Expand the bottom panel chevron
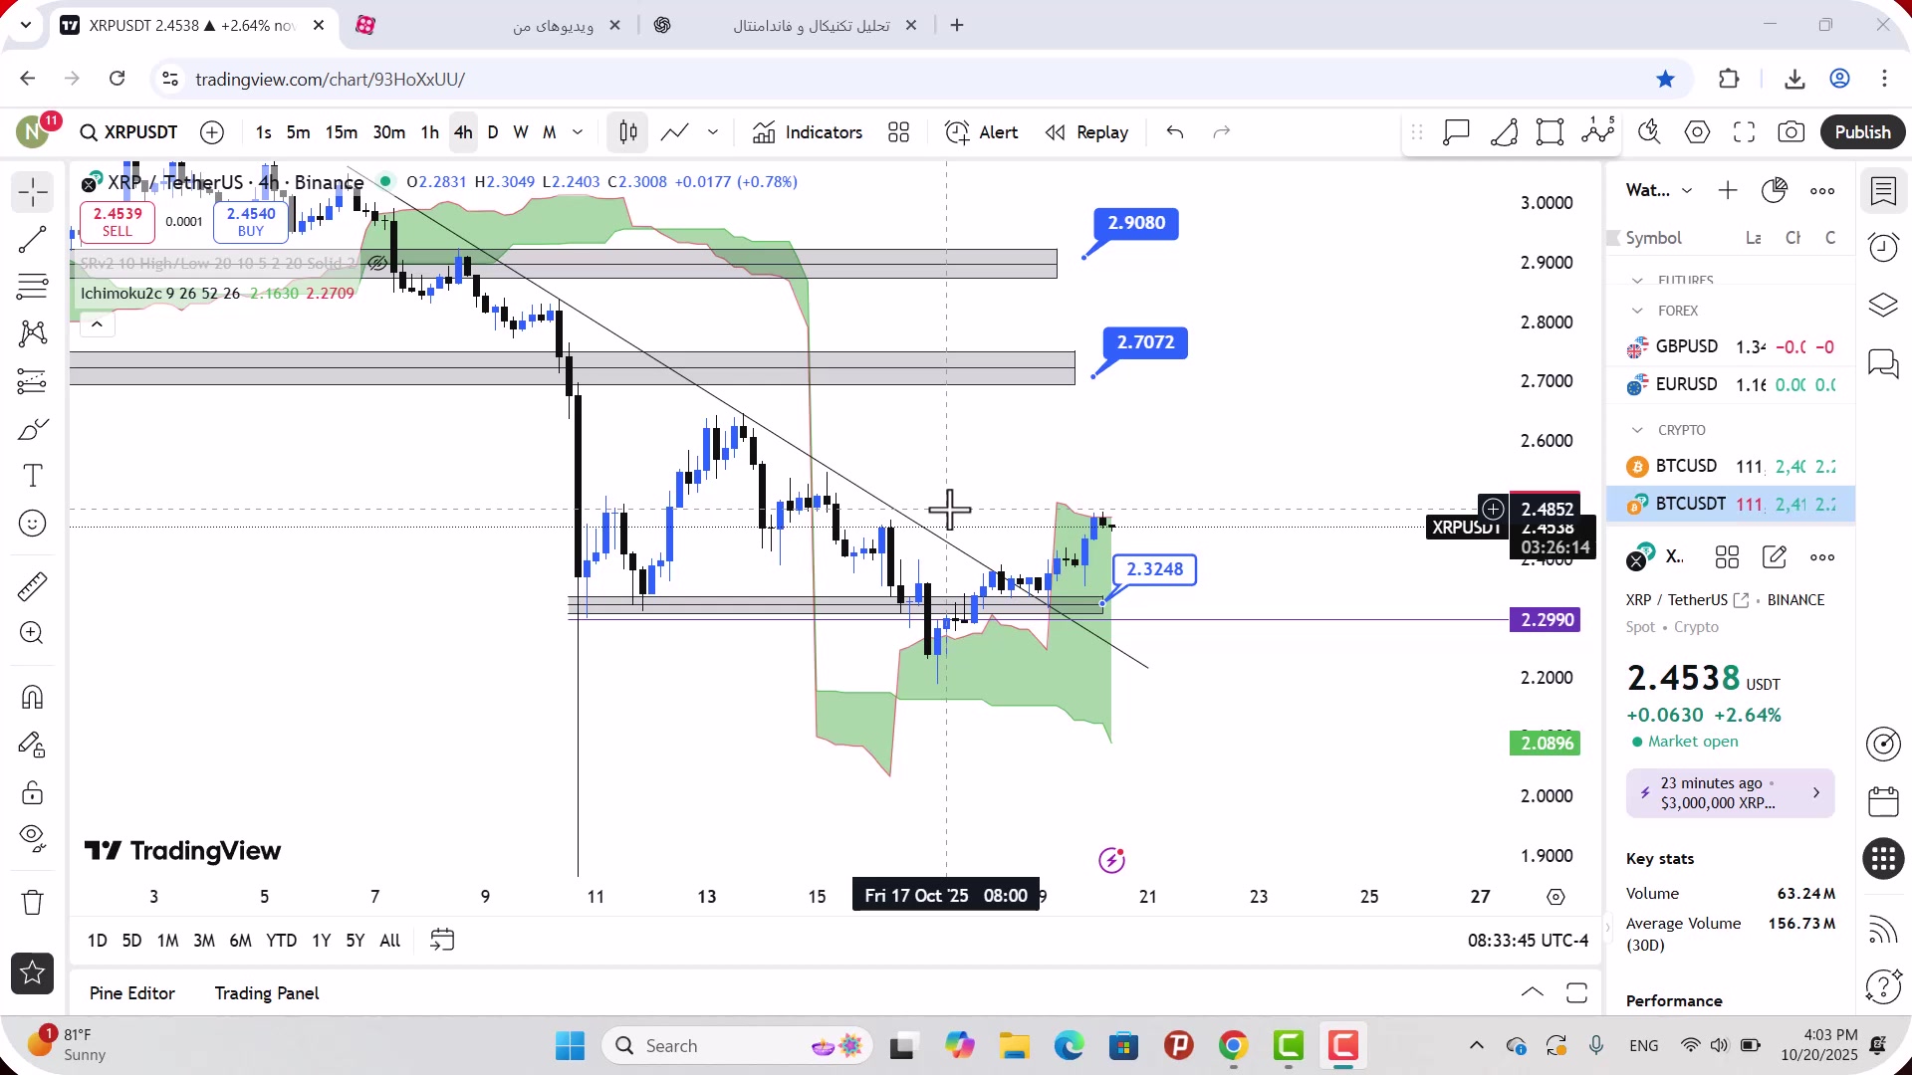The width and height of the screenshot is (1912, 1075). [1533, 991]
